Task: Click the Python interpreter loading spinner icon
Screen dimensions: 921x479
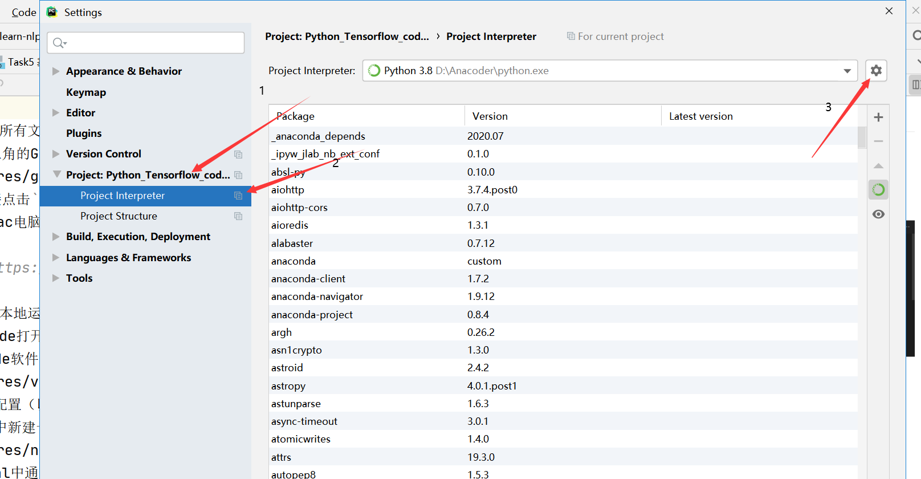Action: pyautogui.click(x=374, y=71)
